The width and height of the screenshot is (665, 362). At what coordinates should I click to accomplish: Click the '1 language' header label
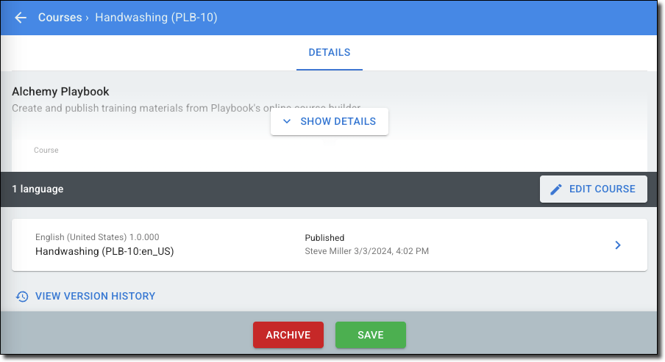pos(38,189)
